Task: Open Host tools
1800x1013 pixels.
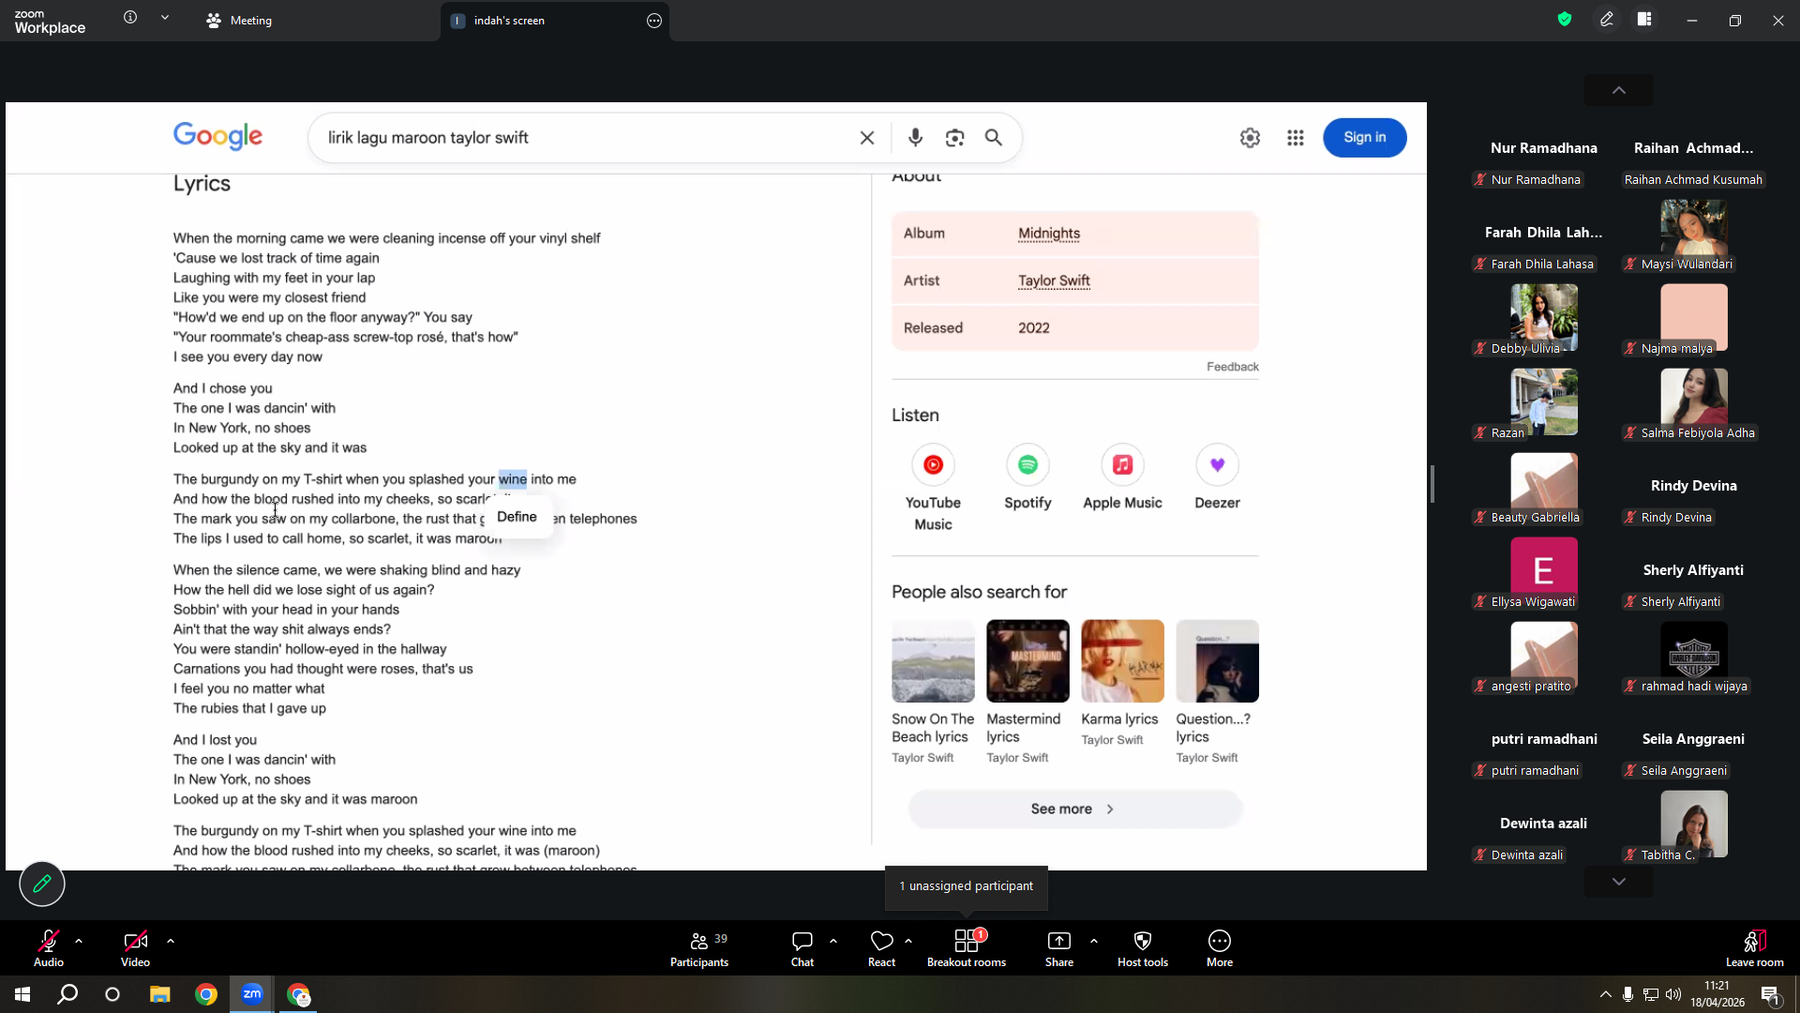Action: (x=1143, y=948)
